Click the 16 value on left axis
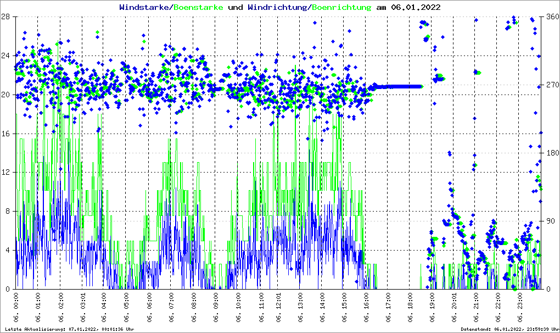The width and height of the screenshot is (560, 333). (x=5, y=134)
